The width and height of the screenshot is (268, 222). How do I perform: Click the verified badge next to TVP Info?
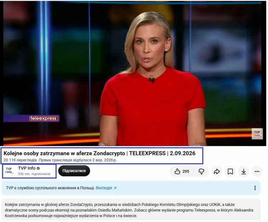[x=38, y=168]
